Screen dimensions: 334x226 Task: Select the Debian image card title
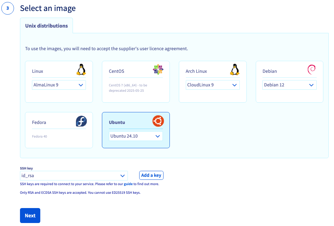tap(270, 71)
